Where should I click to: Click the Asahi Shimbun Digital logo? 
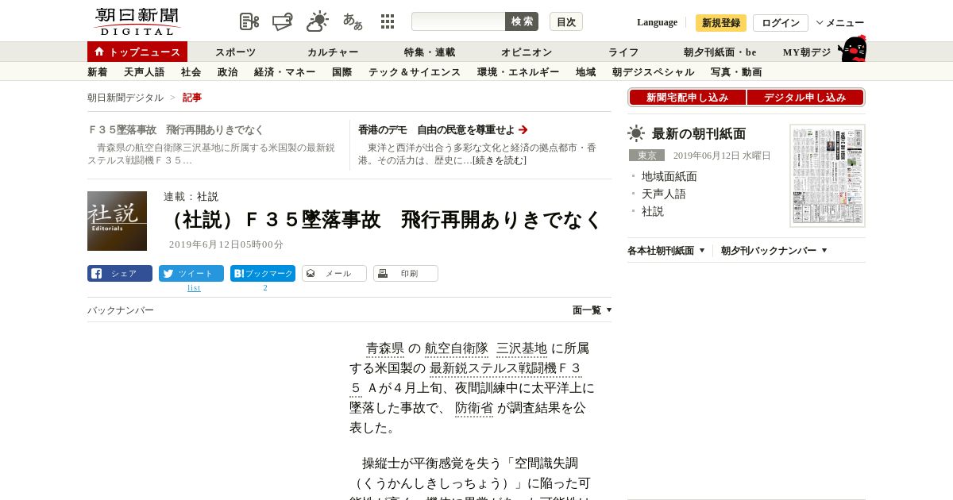pyautogui.click(x=137, y=21)
